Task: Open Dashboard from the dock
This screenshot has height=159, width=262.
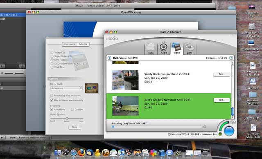Action: point(65,152)
